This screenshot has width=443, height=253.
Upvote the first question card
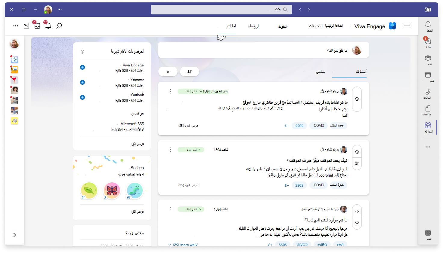357,99
